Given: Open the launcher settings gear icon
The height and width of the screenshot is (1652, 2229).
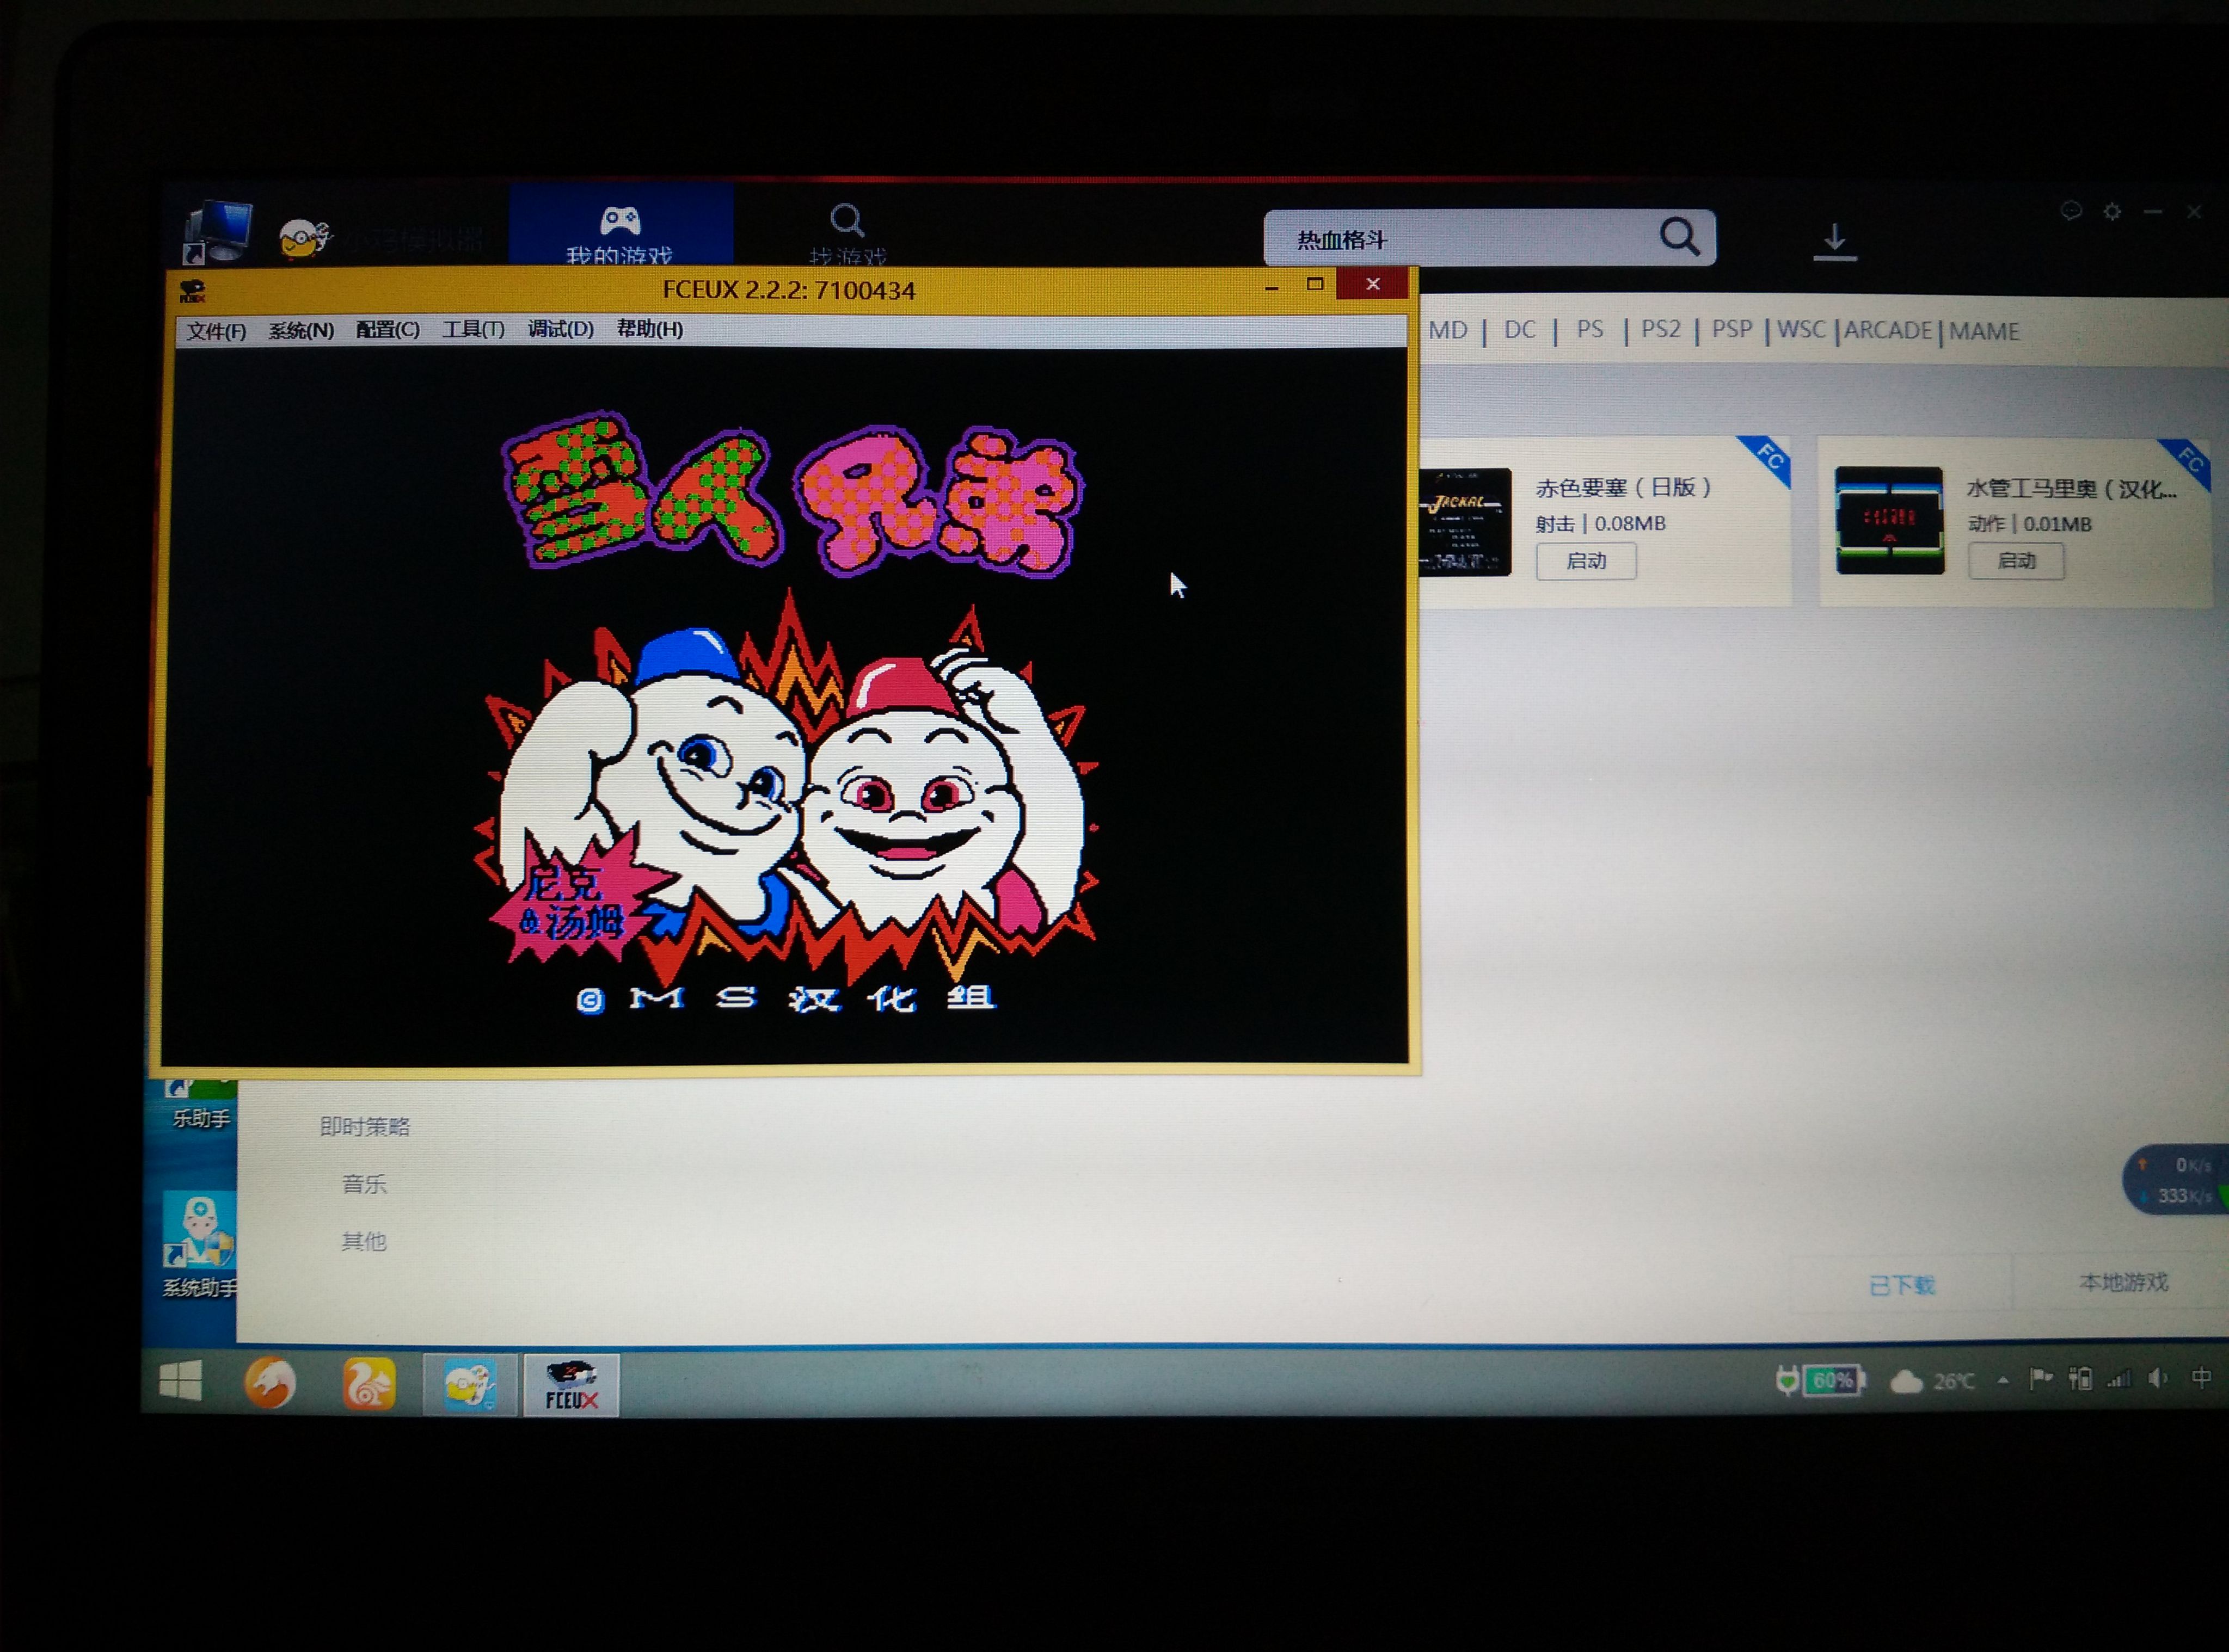Looking at the screenshot, I should point(2112,211).
